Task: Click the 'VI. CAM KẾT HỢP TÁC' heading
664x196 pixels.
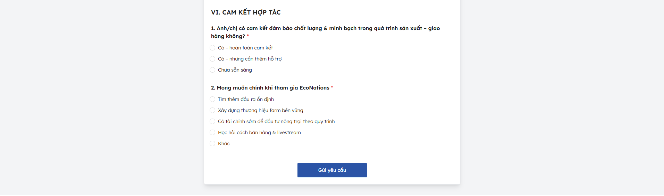Action: (x=246, y=12)
